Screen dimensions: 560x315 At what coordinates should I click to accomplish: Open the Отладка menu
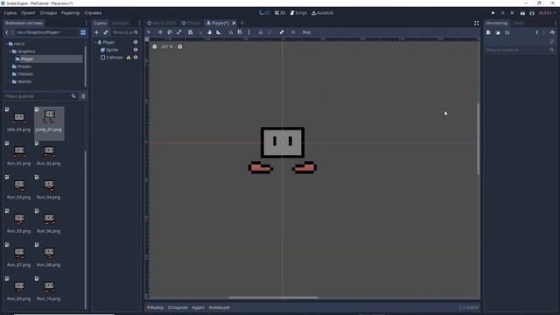coord(48,13)
